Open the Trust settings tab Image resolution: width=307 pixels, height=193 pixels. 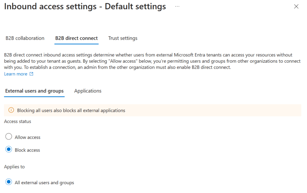(x=123, y=38)
